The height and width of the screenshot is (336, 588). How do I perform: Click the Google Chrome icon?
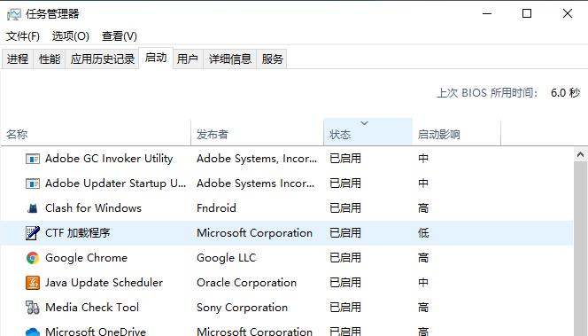33,258
